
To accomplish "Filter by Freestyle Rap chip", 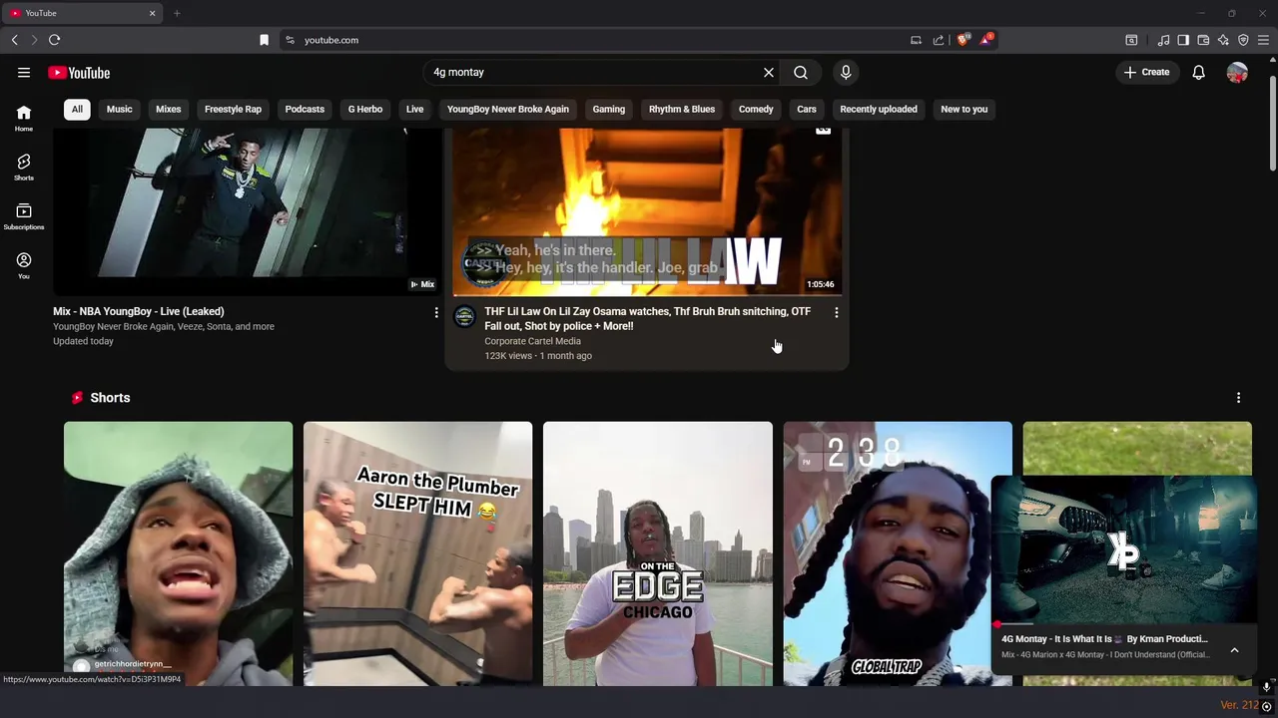I will pos(233,109).
